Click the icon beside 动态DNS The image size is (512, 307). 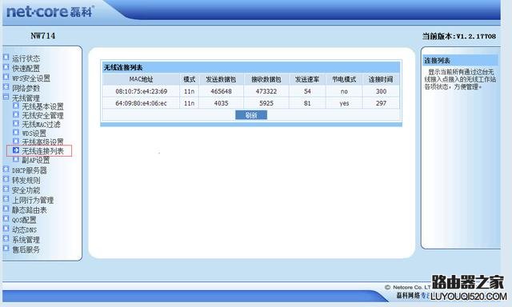point(6,229)
